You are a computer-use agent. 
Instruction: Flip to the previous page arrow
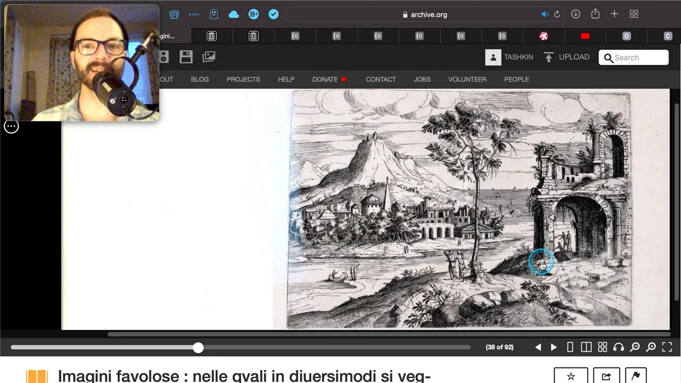pos(538,347)
